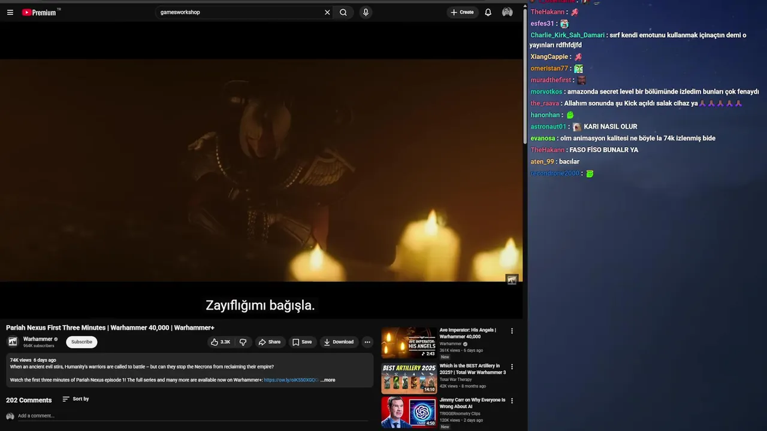Screen dimensions: 767x431
Task: Open the YouTube hamburger guide menu
Action: click(x=10, y=12)
